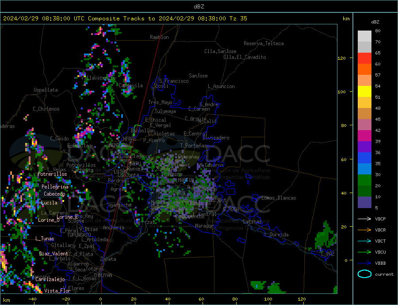The height and width of the screenshot is (305, 398).
Task: Click the 'Tres_Mayo' map label
Action: pos(160,102)
